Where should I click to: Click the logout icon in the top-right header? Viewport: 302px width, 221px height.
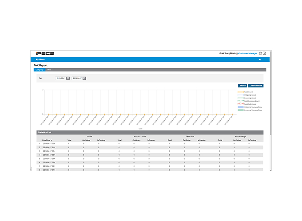265,53
